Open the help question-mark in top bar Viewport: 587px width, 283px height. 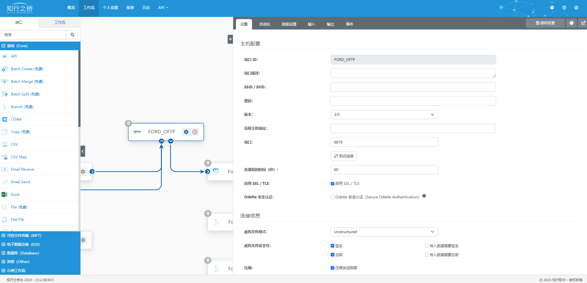click(564, 8)
